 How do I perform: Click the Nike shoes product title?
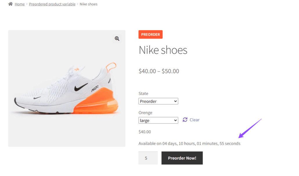point(163,50)
